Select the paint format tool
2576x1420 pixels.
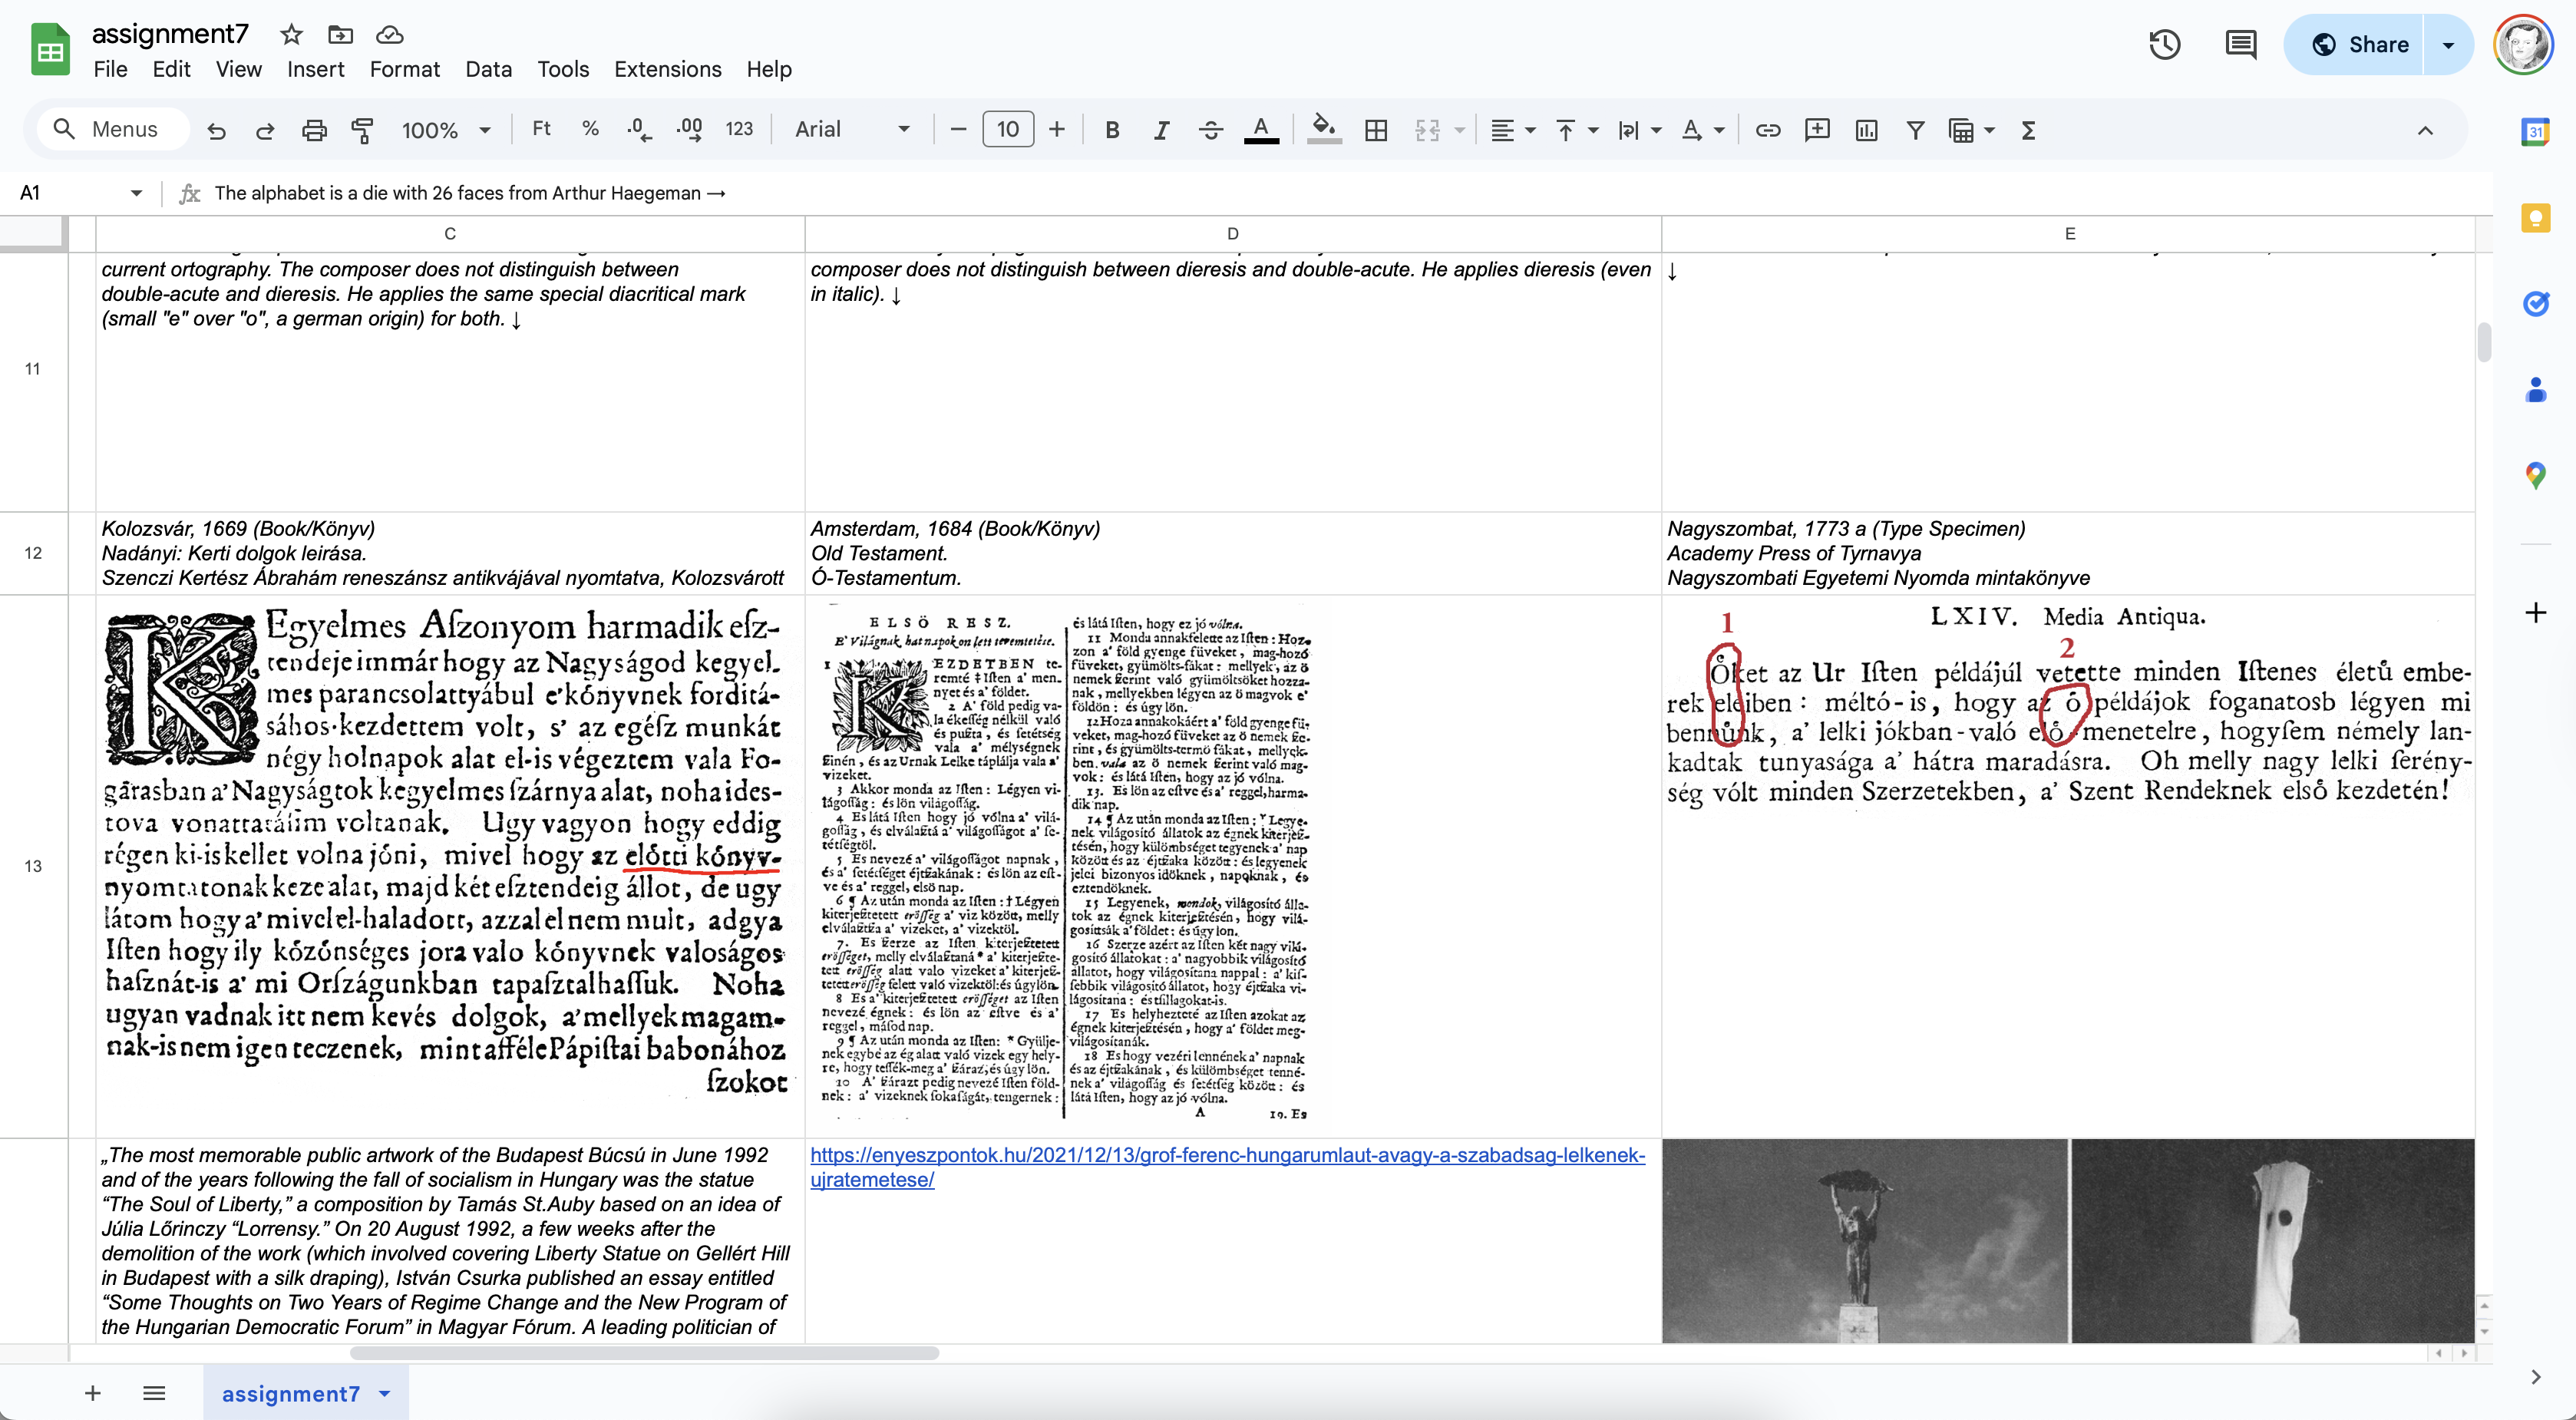click(362, 130)
